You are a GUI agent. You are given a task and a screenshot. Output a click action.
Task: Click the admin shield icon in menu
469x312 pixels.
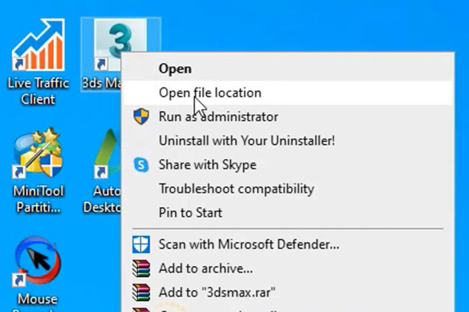click(x=141, y=116)
